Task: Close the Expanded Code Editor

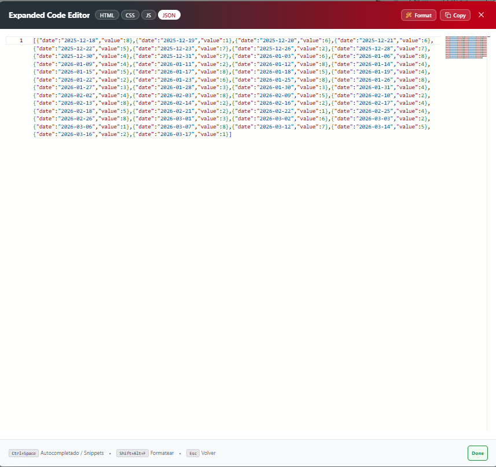Action: point(481,15)
